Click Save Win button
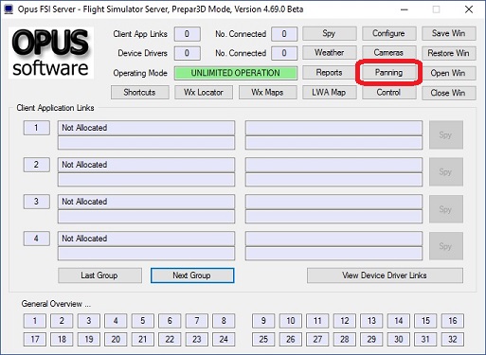 click(448, 33)
